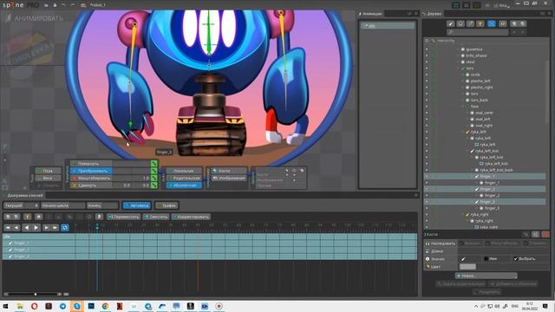The width and height of the screenshot is (555, 312).
Task: Open the График graph view
Action: coord(167,205)
